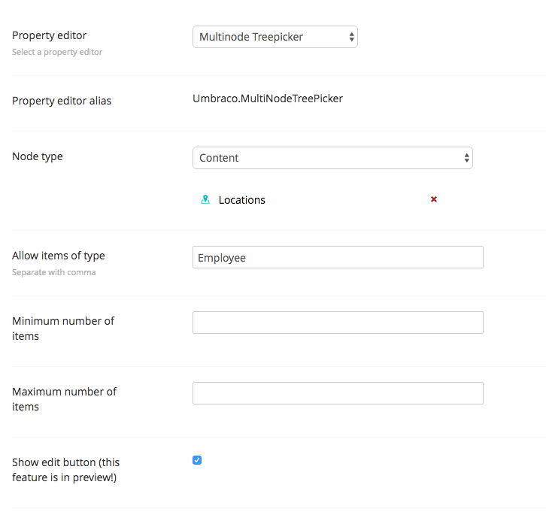Screen dimensions: 546x512
Task: Click the 'Allow items of type' label
Action: click(58, 256)
